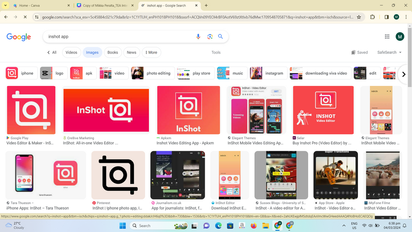Image resolution: width=412 pixels, height=232 pixels.
Task: View site information icon in address bar
Action: pyautogui.click(x=37, y=17)
